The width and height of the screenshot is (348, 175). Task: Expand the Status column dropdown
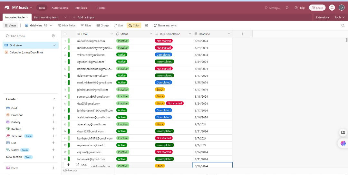tap(150, 34)
